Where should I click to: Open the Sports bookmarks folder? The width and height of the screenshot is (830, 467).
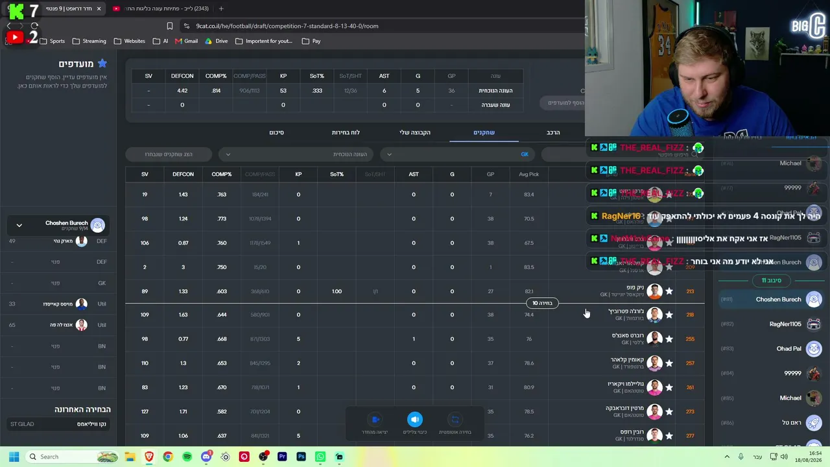tap(52, 41)
